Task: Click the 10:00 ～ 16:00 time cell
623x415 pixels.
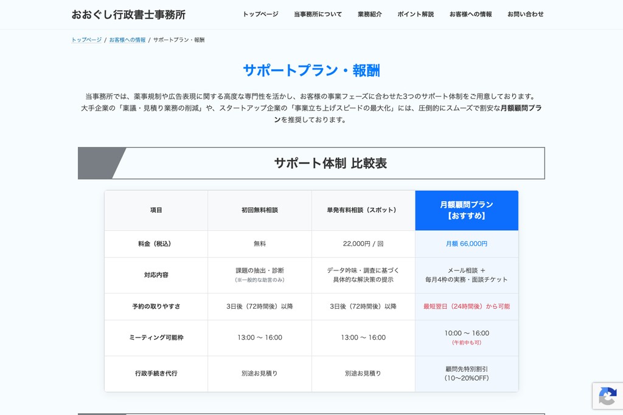Action: (467, 338)
